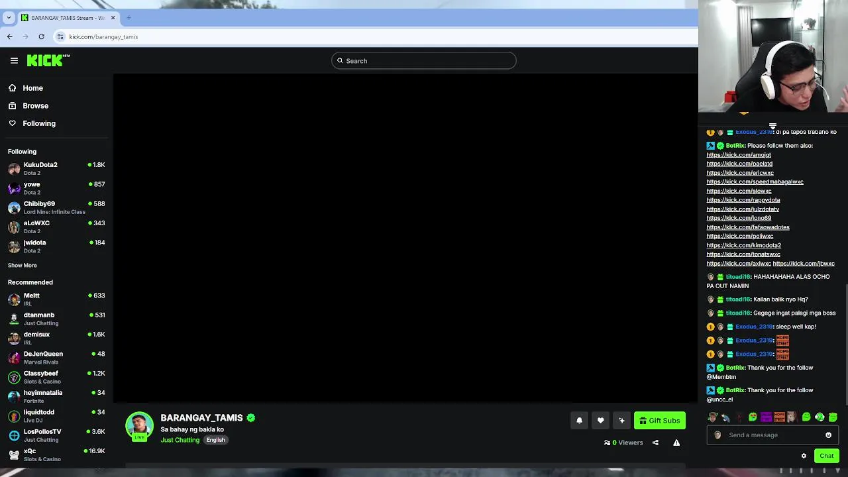This screenshot has height=477, width=848.
Task: Open the Browse page
Action: (x=35, y=105)
